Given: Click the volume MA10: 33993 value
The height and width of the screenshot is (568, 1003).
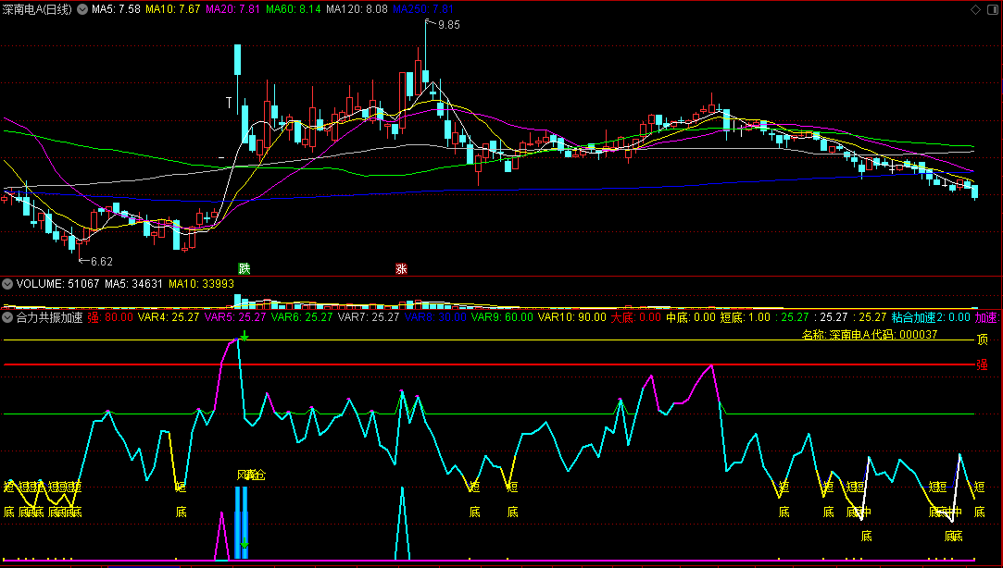Looking at the screenshot, I should (202, 284).
